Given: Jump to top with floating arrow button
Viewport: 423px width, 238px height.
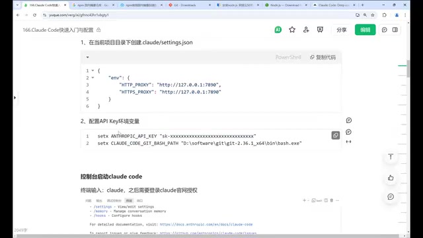Looking at the screenshot, I should (391, 157).
